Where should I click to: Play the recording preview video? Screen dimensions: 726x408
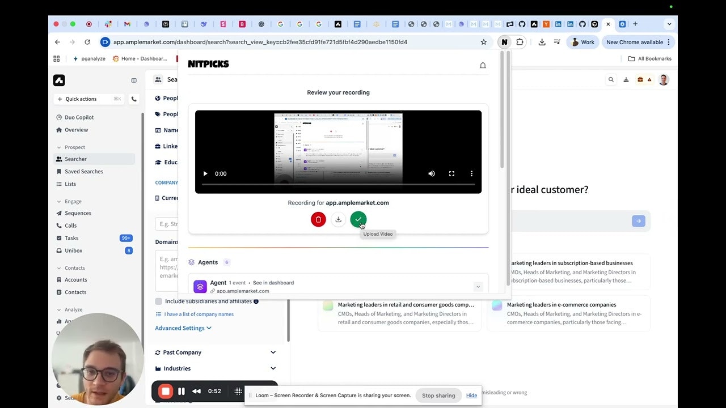pos(205,173)
